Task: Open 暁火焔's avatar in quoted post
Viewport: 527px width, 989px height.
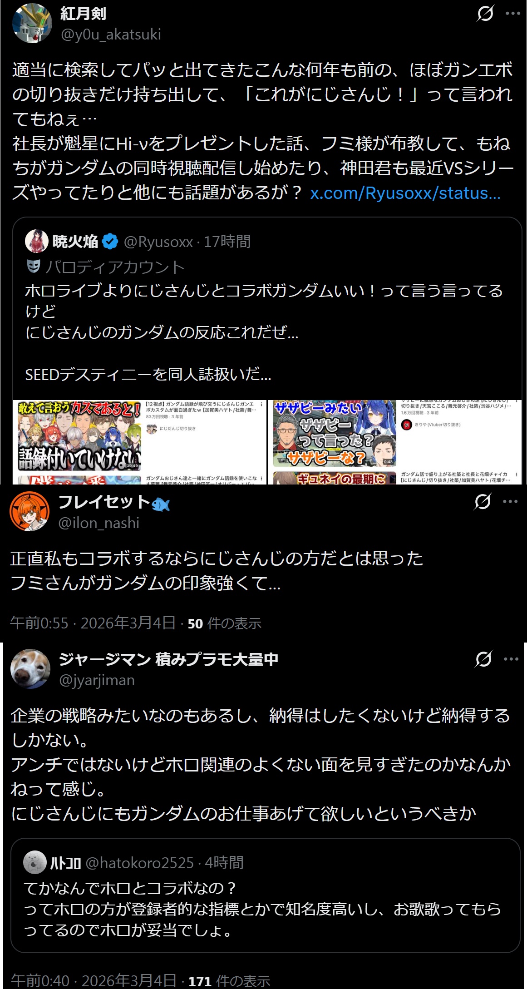Action: 37,241
